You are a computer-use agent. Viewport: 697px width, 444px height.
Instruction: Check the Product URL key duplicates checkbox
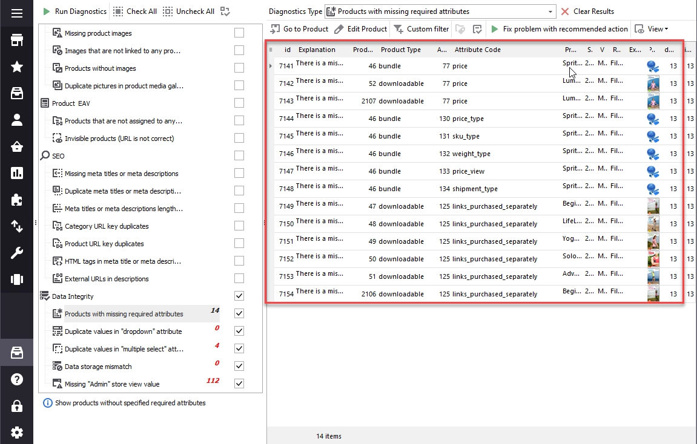coord(239,243)
